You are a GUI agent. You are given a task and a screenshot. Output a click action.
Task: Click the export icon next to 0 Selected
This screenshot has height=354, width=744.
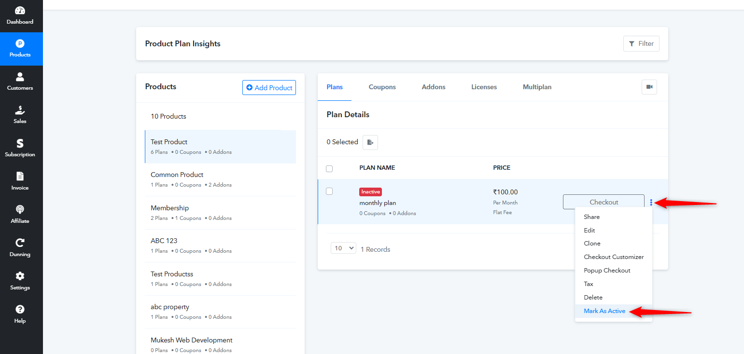[370, 142]
